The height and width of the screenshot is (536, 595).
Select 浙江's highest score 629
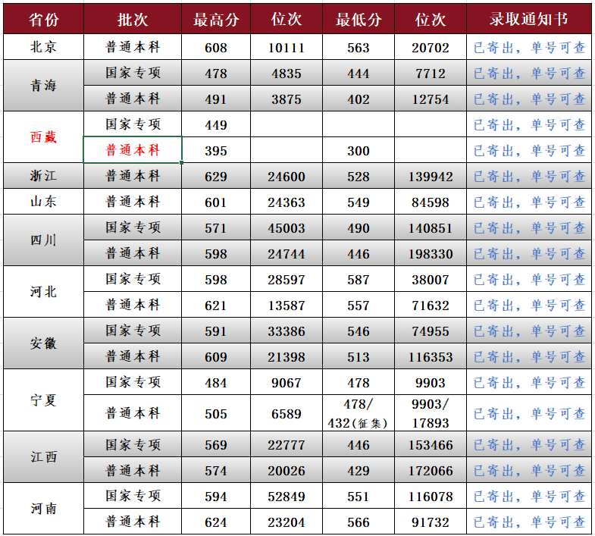pos(216,177)
